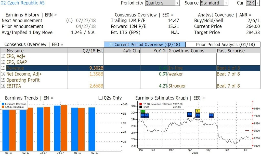Viewport: 261px width, 156px height.
Task: Click the 0.9% YoY growth value
Action: pyautogui.click(x=163, y=74)
